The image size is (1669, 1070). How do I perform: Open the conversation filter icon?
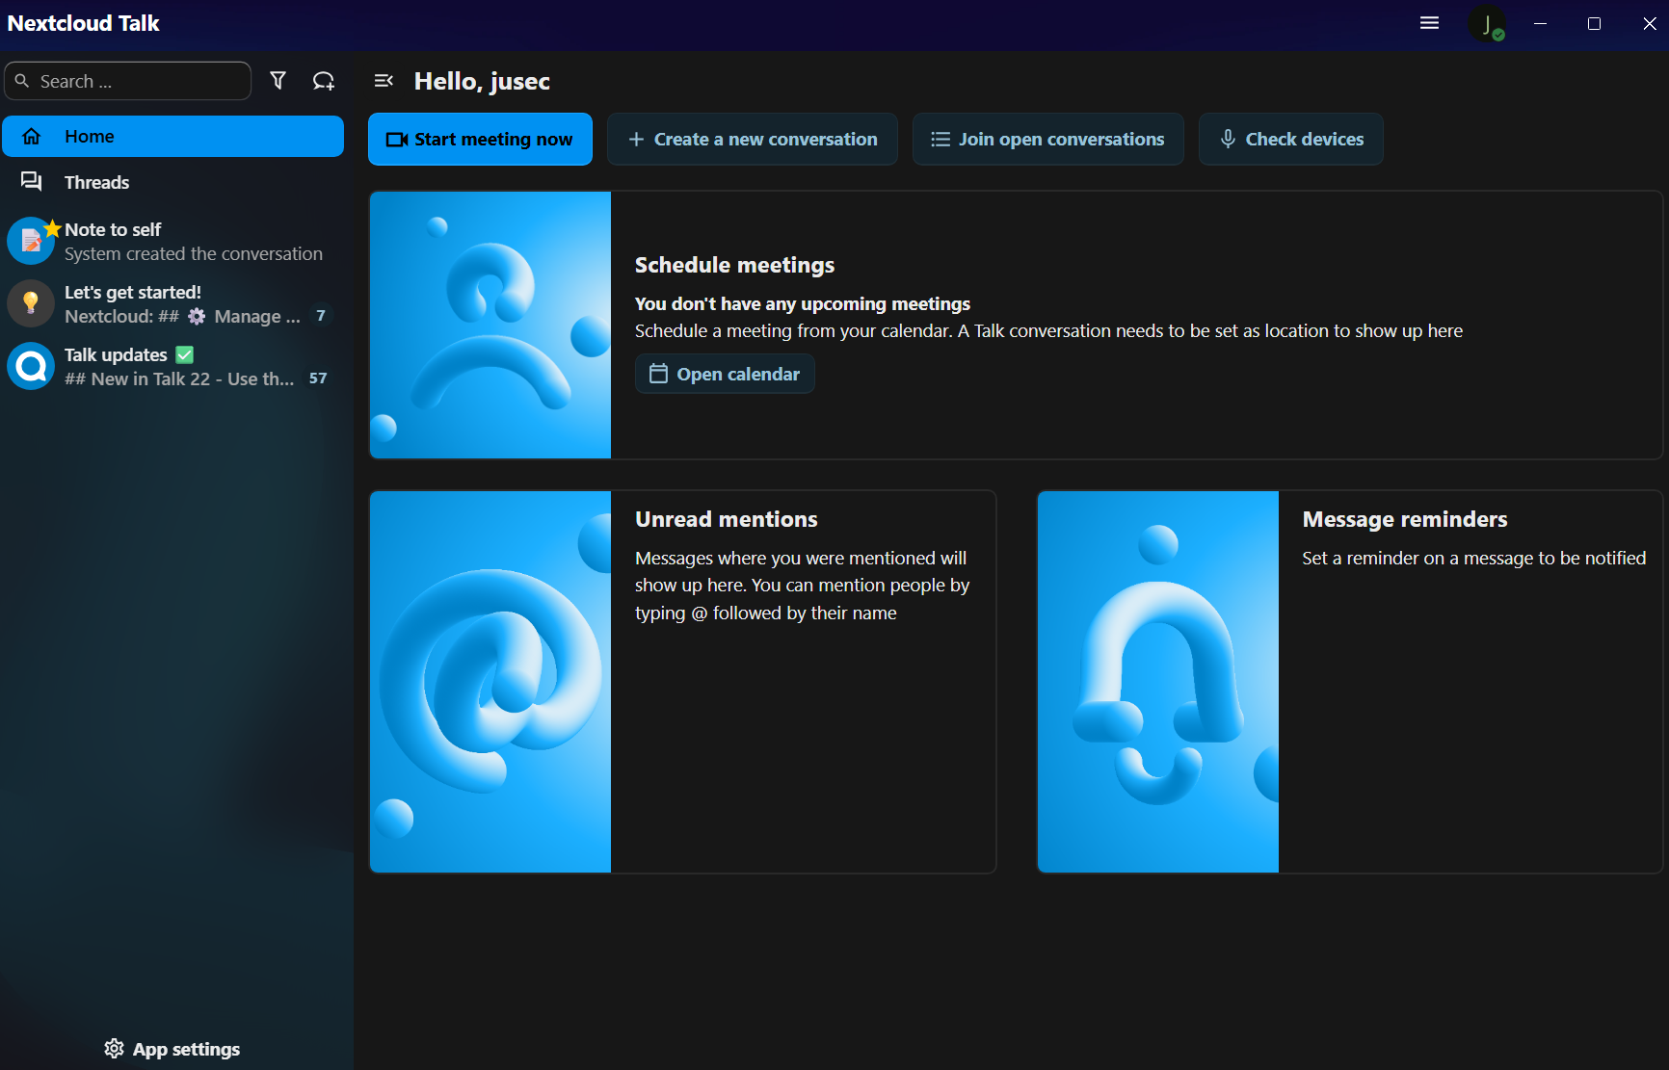pos(278,81)
